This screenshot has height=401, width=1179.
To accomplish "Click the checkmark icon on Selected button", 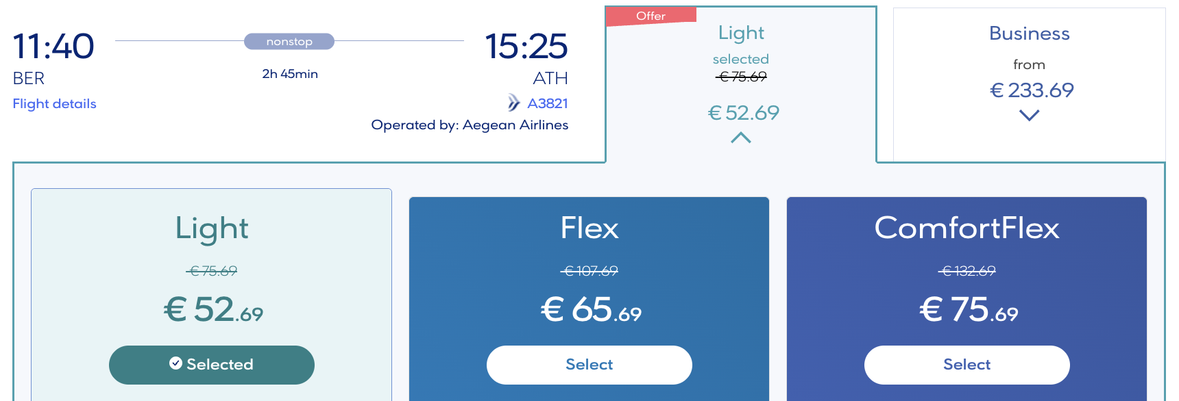I will [176, 363].
